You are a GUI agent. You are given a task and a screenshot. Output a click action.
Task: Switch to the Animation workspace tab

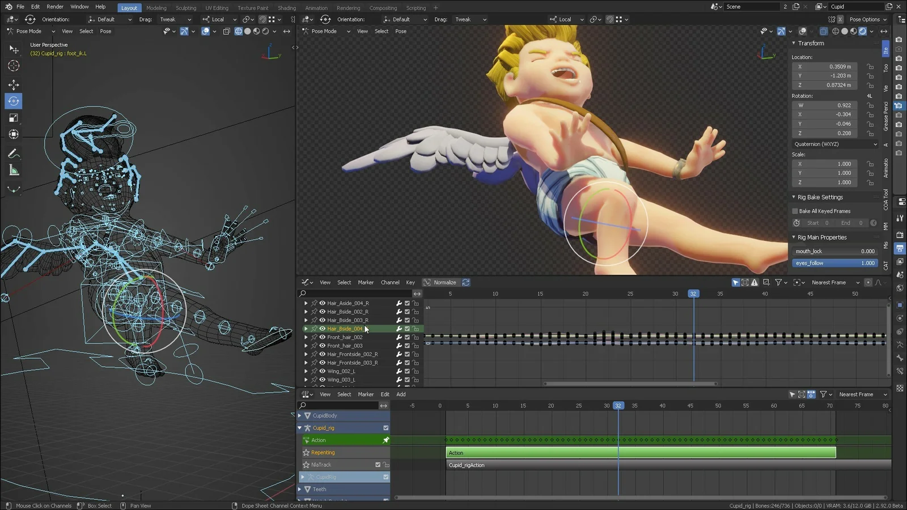316,7
